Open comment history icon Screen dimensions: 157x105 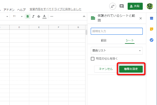[122, 6]
